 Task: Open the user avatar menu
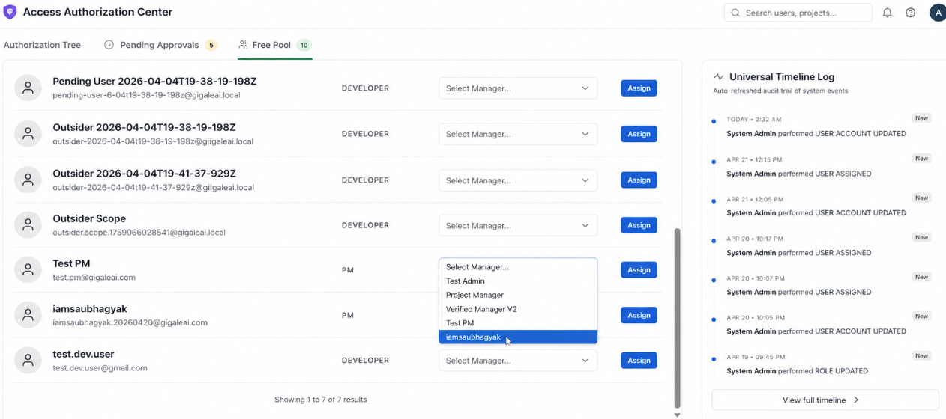click(x=937, y=13)
